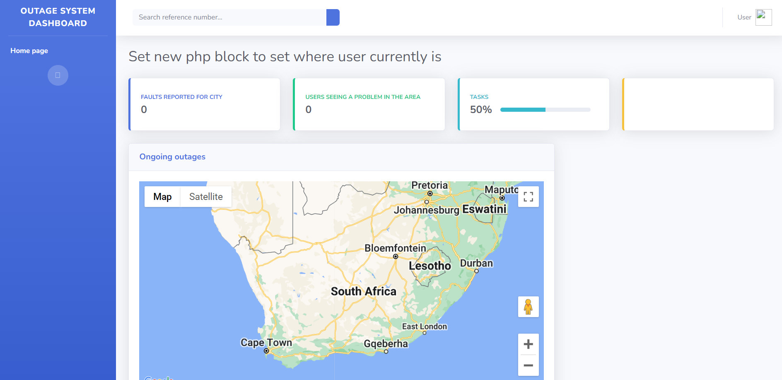Viewport: 782px width, 380px height.
Task: Click the 50% Tasks progress bar
Action: pos(545,110)
